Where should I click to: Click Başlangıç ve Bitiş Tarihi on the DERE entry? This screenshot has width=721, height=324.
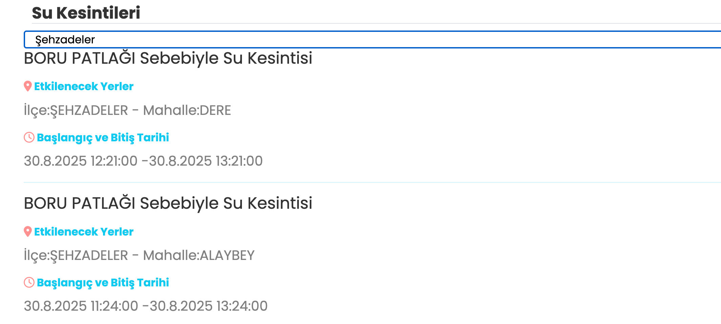[x=103, y=137]
